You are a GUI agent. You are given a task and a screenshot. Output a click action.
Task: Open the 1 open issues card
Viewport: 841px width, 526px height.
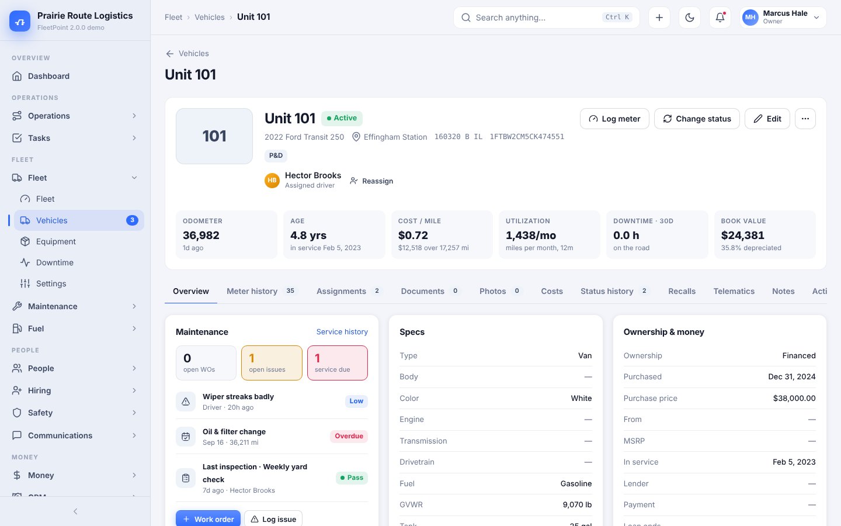tap(272, 363)
